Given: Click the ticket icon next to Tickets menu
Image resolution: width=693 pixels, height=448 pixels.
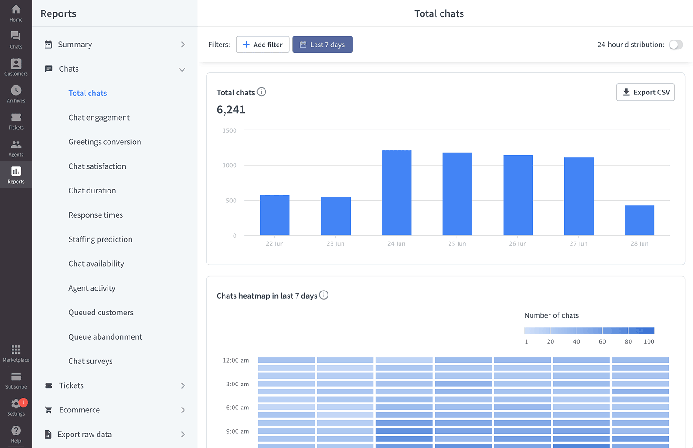Looking at the screenshot, I should (49, 385).
